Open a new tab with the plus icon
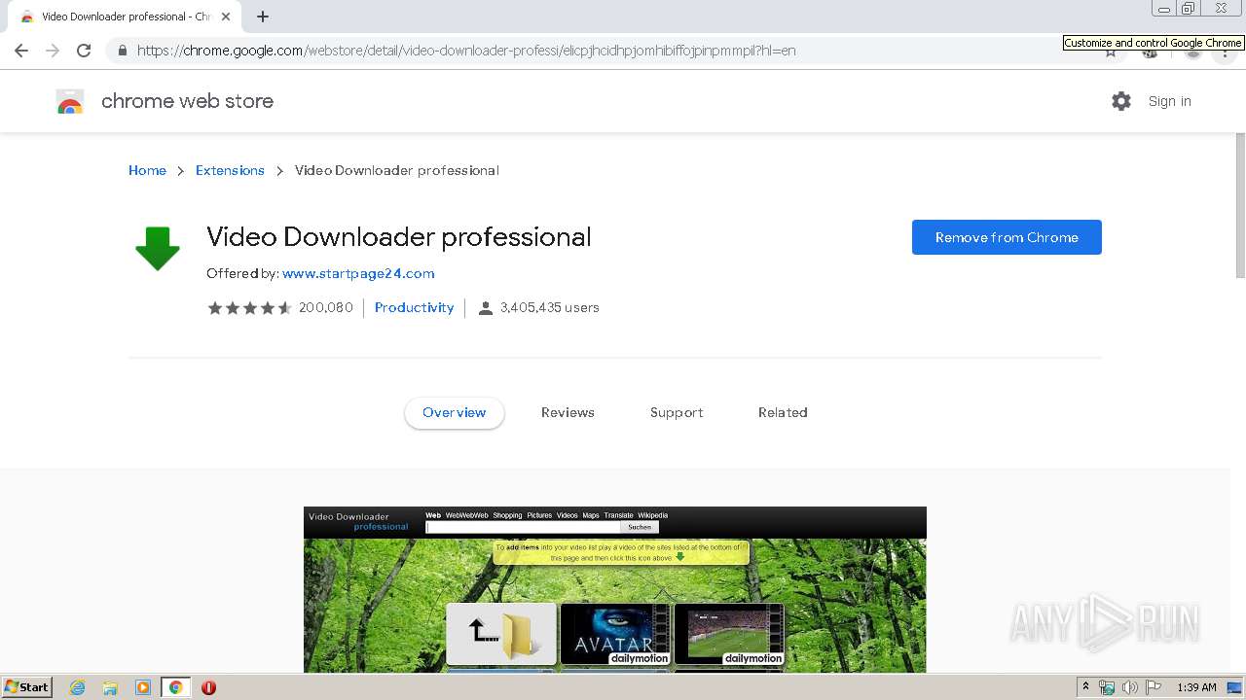The height and width of the screenshot is (700, 1246). (263, 17)
